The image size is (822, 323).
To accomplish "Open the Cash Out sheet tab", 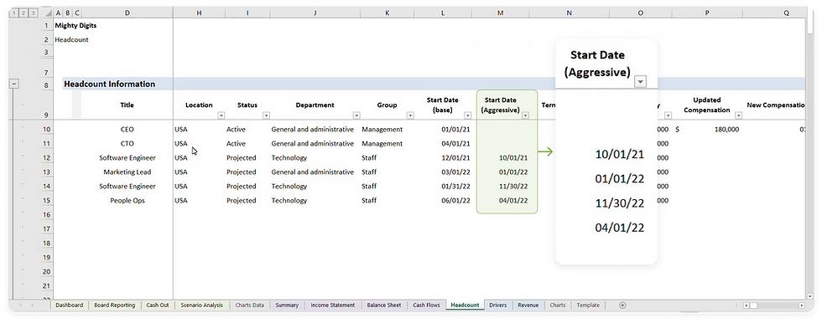I will pos(158,305).
